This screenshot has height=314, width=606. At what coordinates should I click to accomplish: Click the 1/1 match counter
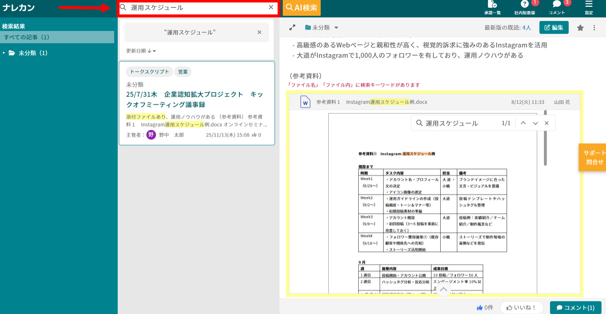coord(506,123)
